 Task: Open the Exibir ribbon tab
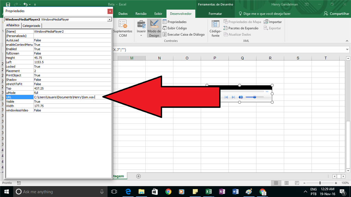(x=158, y=14)
